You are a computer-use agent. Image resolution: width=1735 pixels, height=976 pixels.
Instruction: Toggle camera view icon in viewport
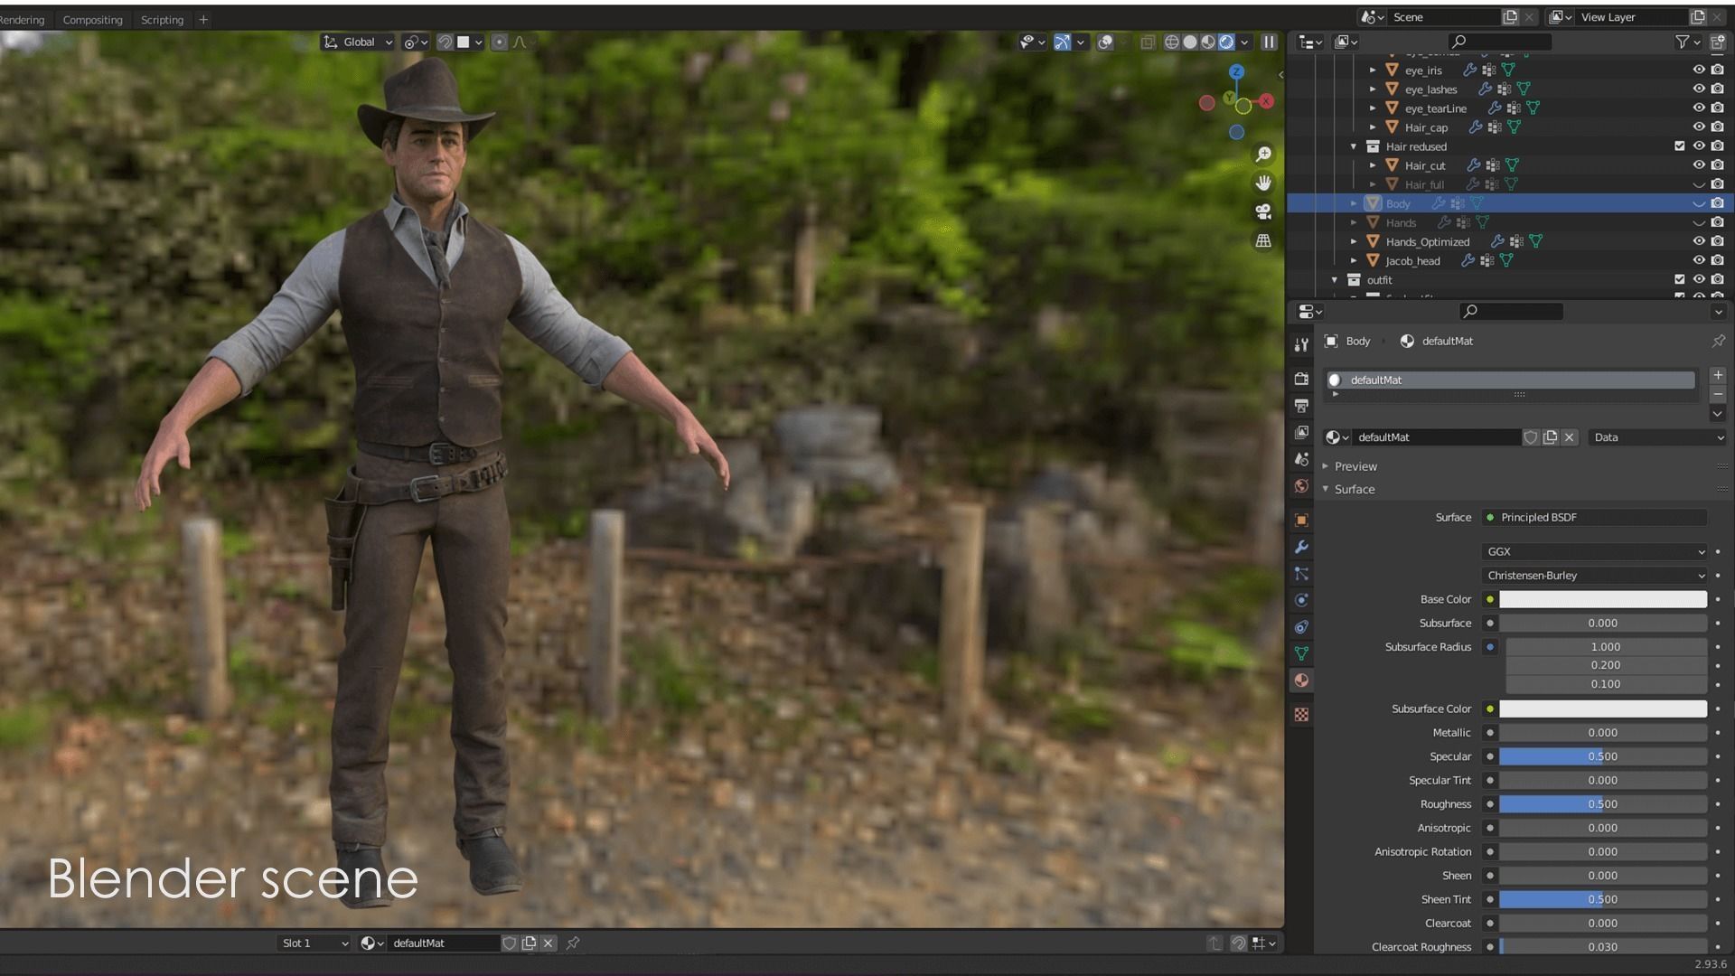[1263, 211]
